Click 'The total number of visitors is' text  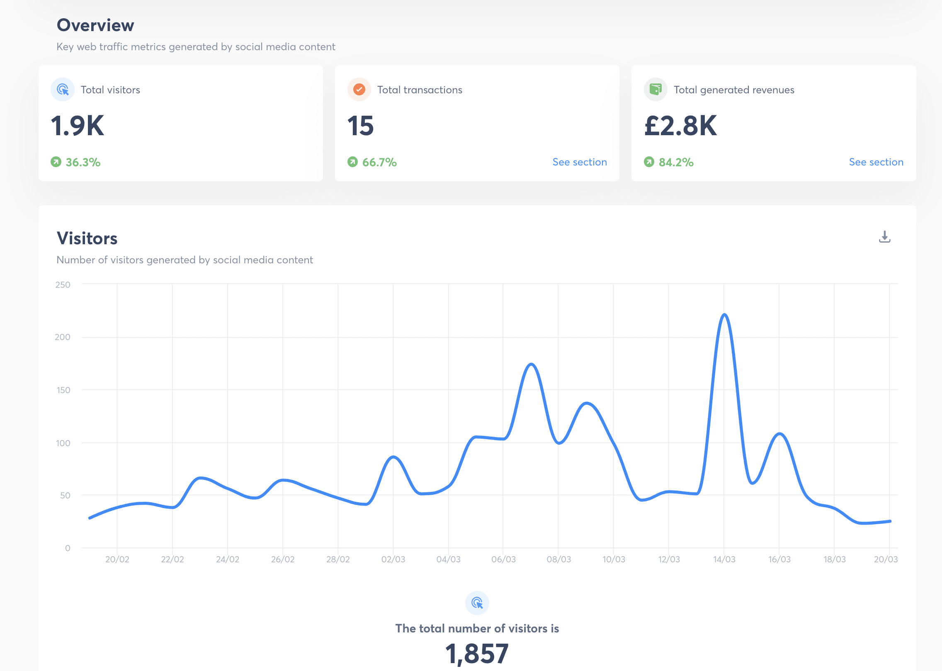477,628
